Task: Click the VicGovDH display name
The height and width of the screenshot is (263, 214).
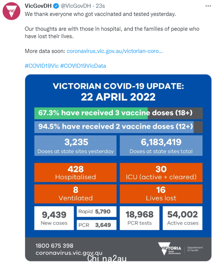Action: click(38, 6)
